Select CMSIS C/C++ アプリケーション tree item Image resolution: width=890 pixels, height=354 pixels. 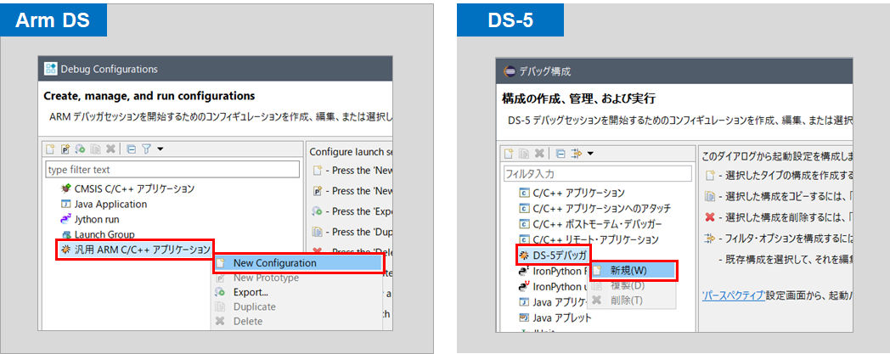tap(134, 188)
